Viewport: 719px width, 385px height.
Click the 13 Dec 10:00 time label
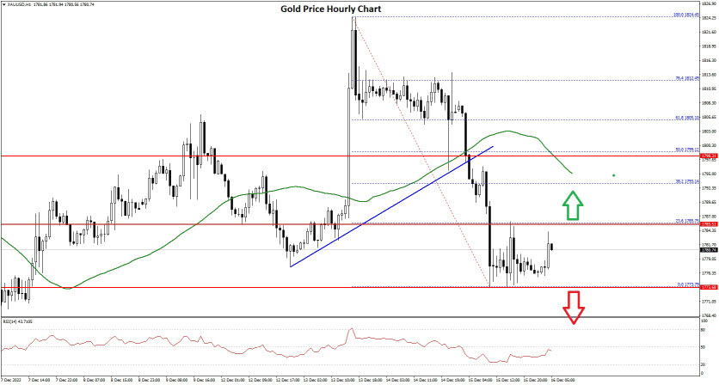pos(342,380)
